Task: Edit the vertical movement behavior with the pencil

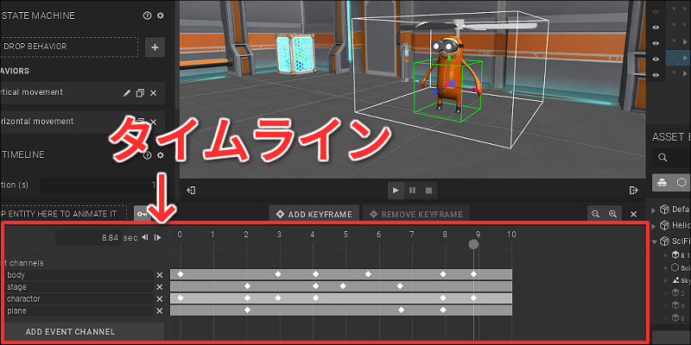Action: [127, 93]
